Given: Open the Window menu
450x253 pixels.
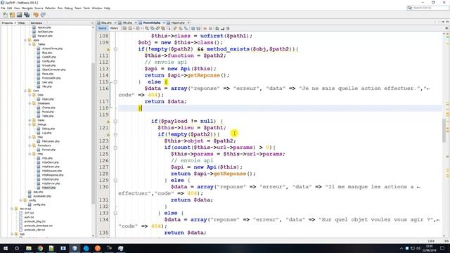Looking at the screenshot, I should tap(97, 8).
